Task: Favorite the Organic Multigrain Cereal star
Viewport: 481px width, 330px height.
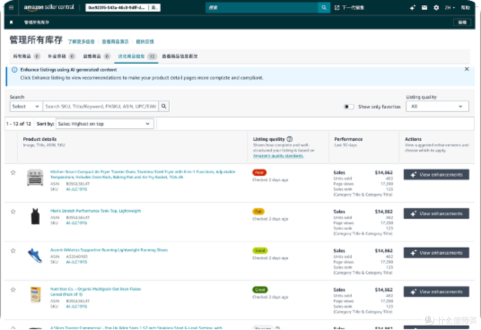Action: 13,289
